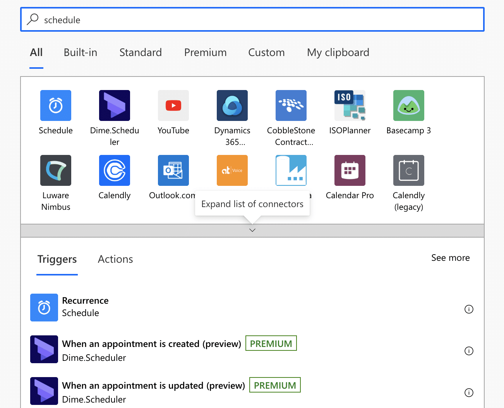
Task: Switch to the Built-in tab
Action: point(81,53)
